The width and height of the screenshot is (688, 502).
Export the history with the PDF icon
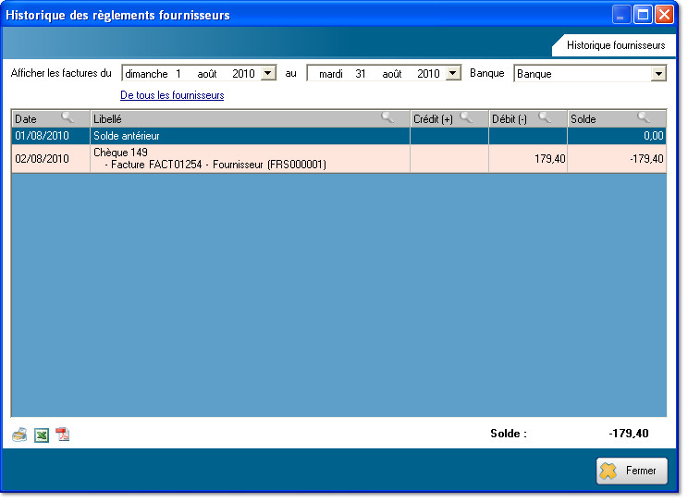click(x=63, y=435)
